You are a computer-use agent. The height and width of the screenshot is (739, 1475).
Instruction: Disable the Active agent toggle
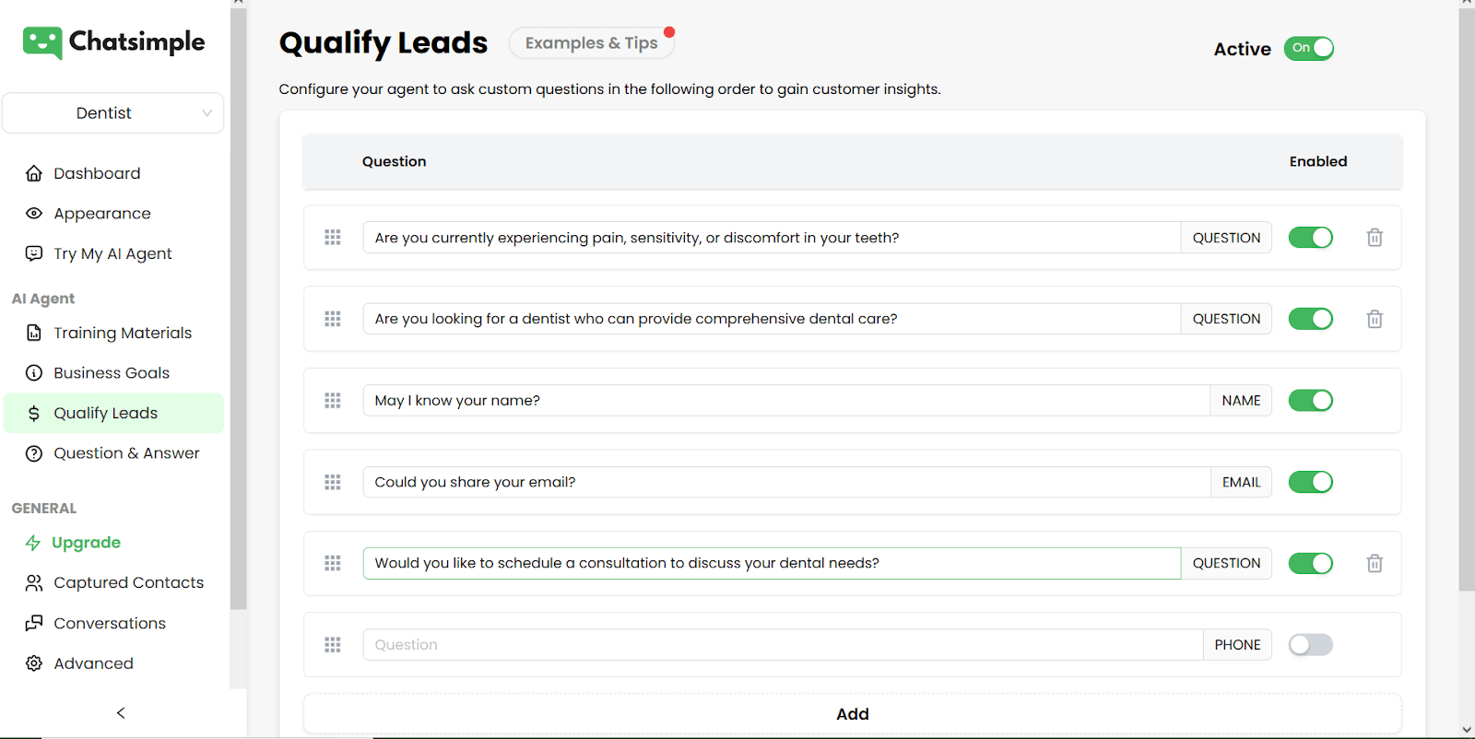tap(1309, 49)
